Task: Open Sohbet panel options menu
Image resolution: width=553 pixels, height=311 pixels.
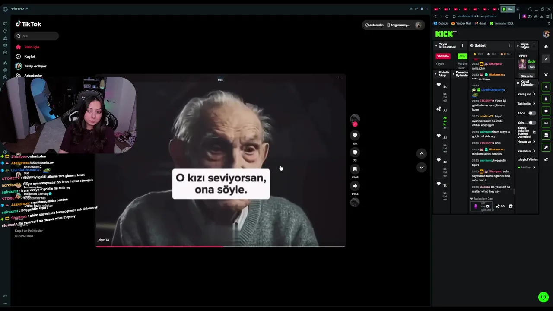Action: 509,45
